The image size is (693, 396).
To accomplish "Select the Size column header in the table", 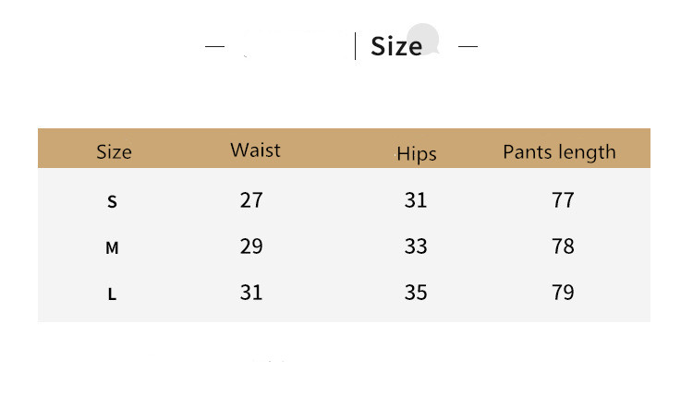I will 114,151.
